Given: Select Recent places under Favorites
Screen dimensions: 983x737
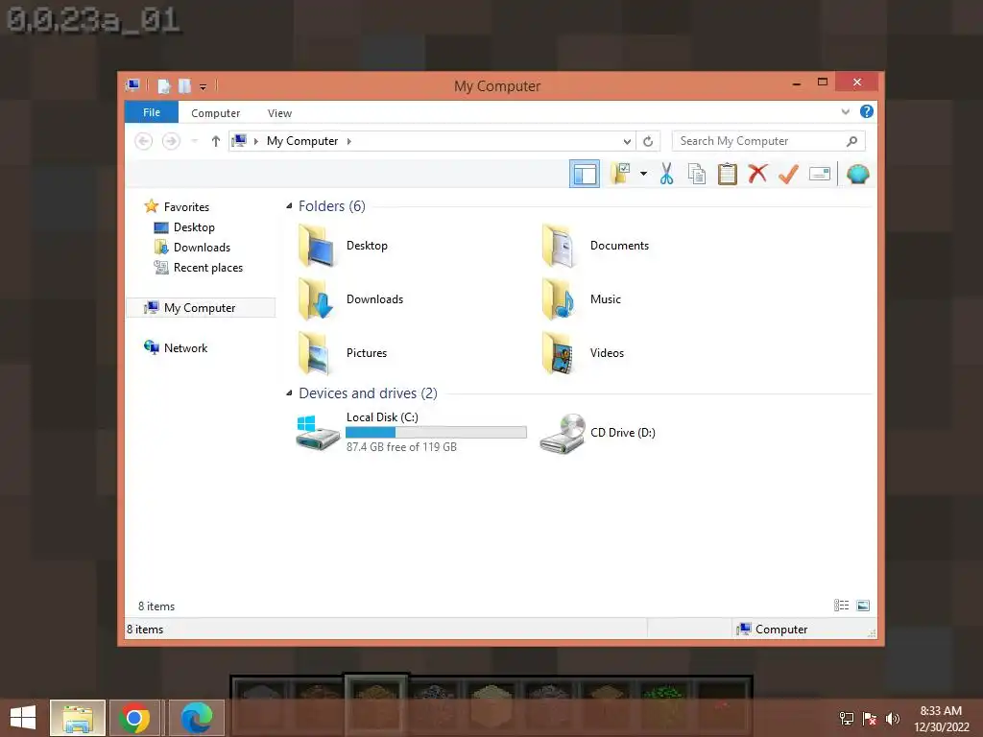Looking at the screenshot, I should coord(207,268).
